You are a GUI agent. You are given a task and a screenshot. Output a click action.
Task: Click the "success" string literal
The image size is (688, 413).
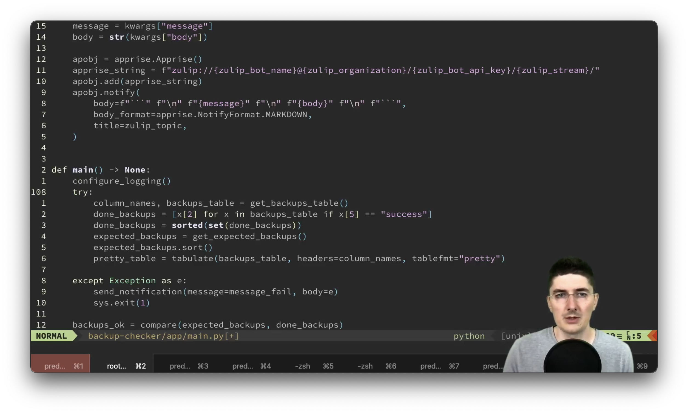(404, 214)
